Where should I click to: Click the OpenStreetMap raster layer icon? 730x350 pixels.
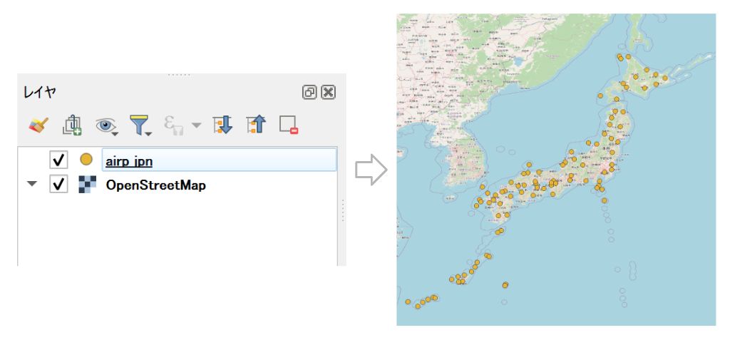(87, 185)
